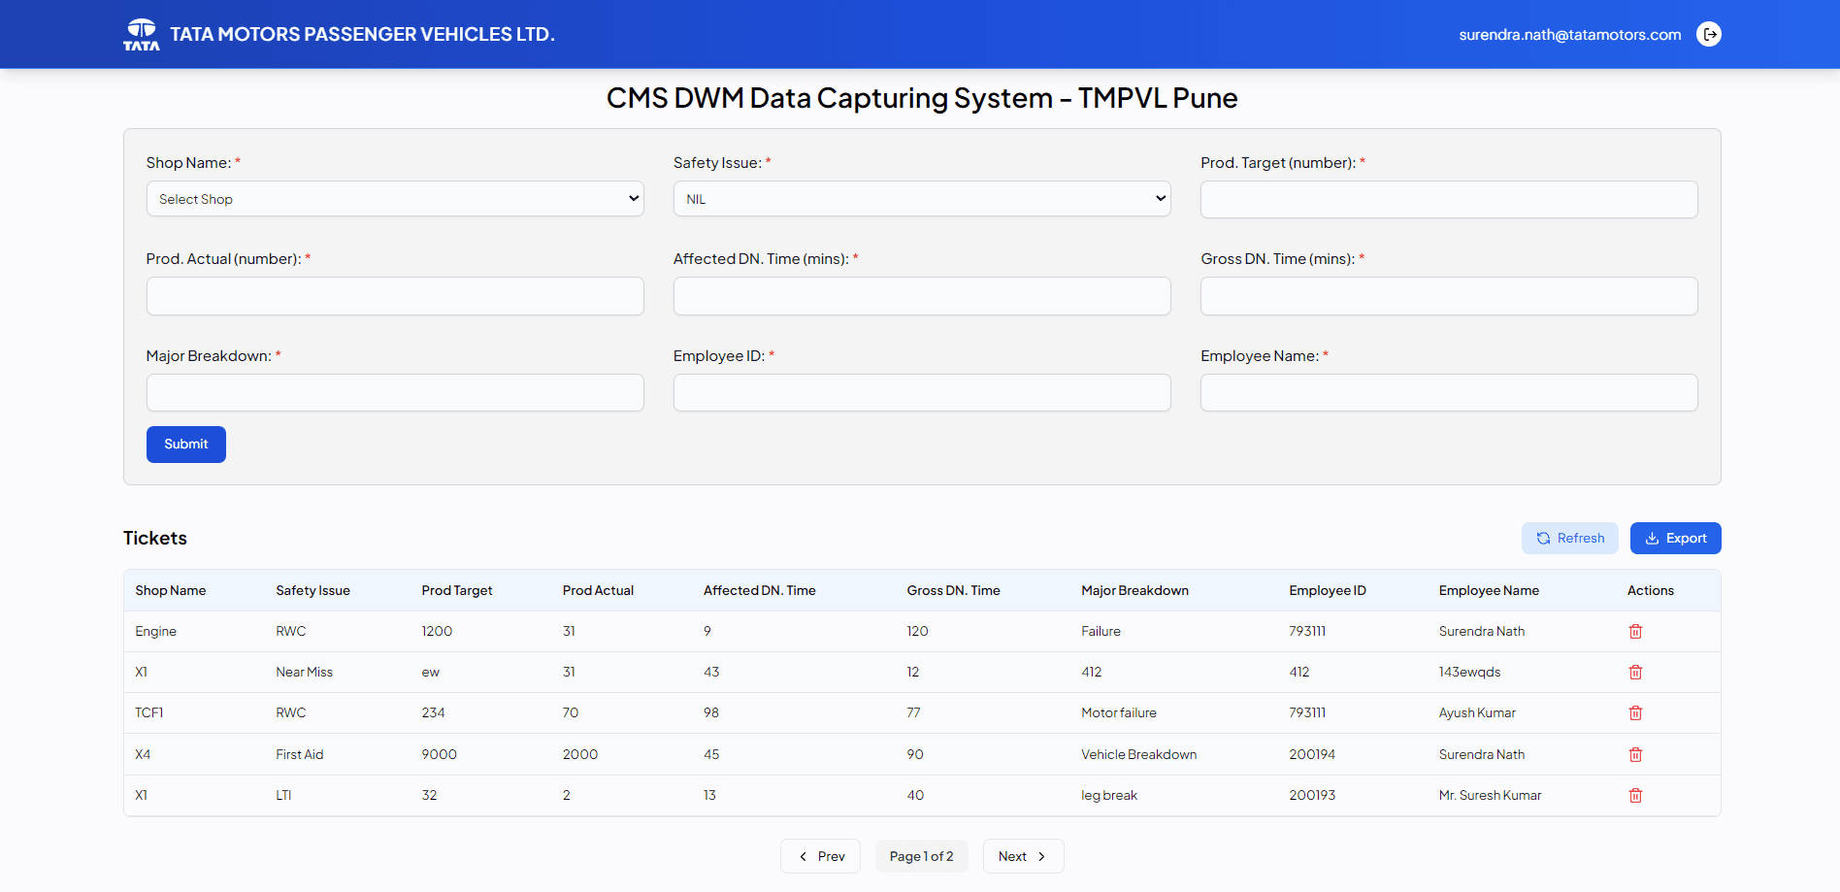This screenshot has width=1840, height=892.
Task: Click the TATA logo in the header
Action: (142, 34)
